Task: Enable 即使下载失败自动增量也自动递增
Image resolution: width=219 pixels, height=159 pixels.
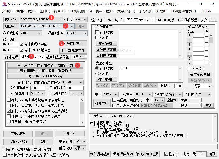Action: pos(9,116)
